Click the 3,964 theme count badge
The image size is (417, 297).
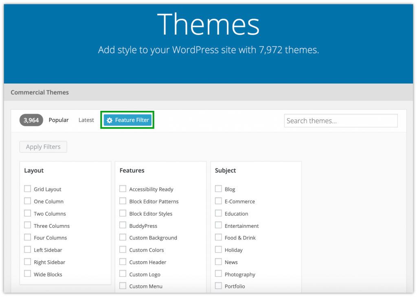[x=31, y=120]
